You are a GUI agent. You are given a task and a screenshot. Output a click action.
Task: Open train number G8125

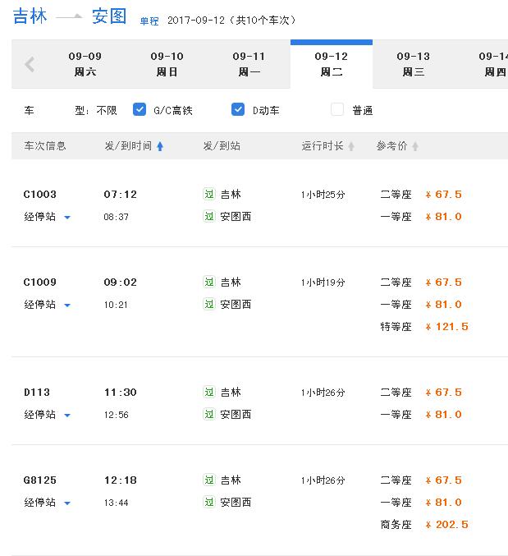pyautogui.click(x=40, y=480)
